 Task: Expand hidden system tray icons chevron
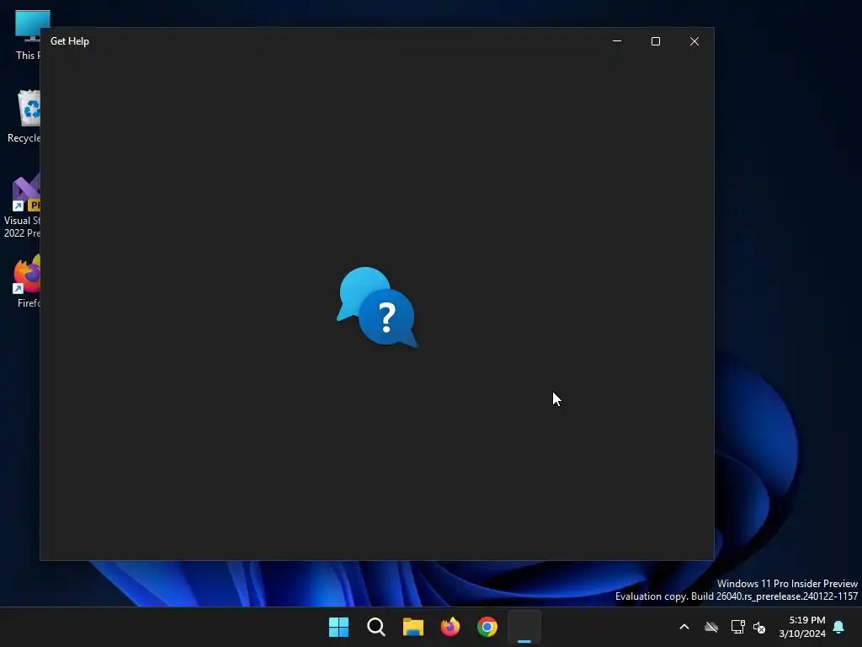coord(684,627)
